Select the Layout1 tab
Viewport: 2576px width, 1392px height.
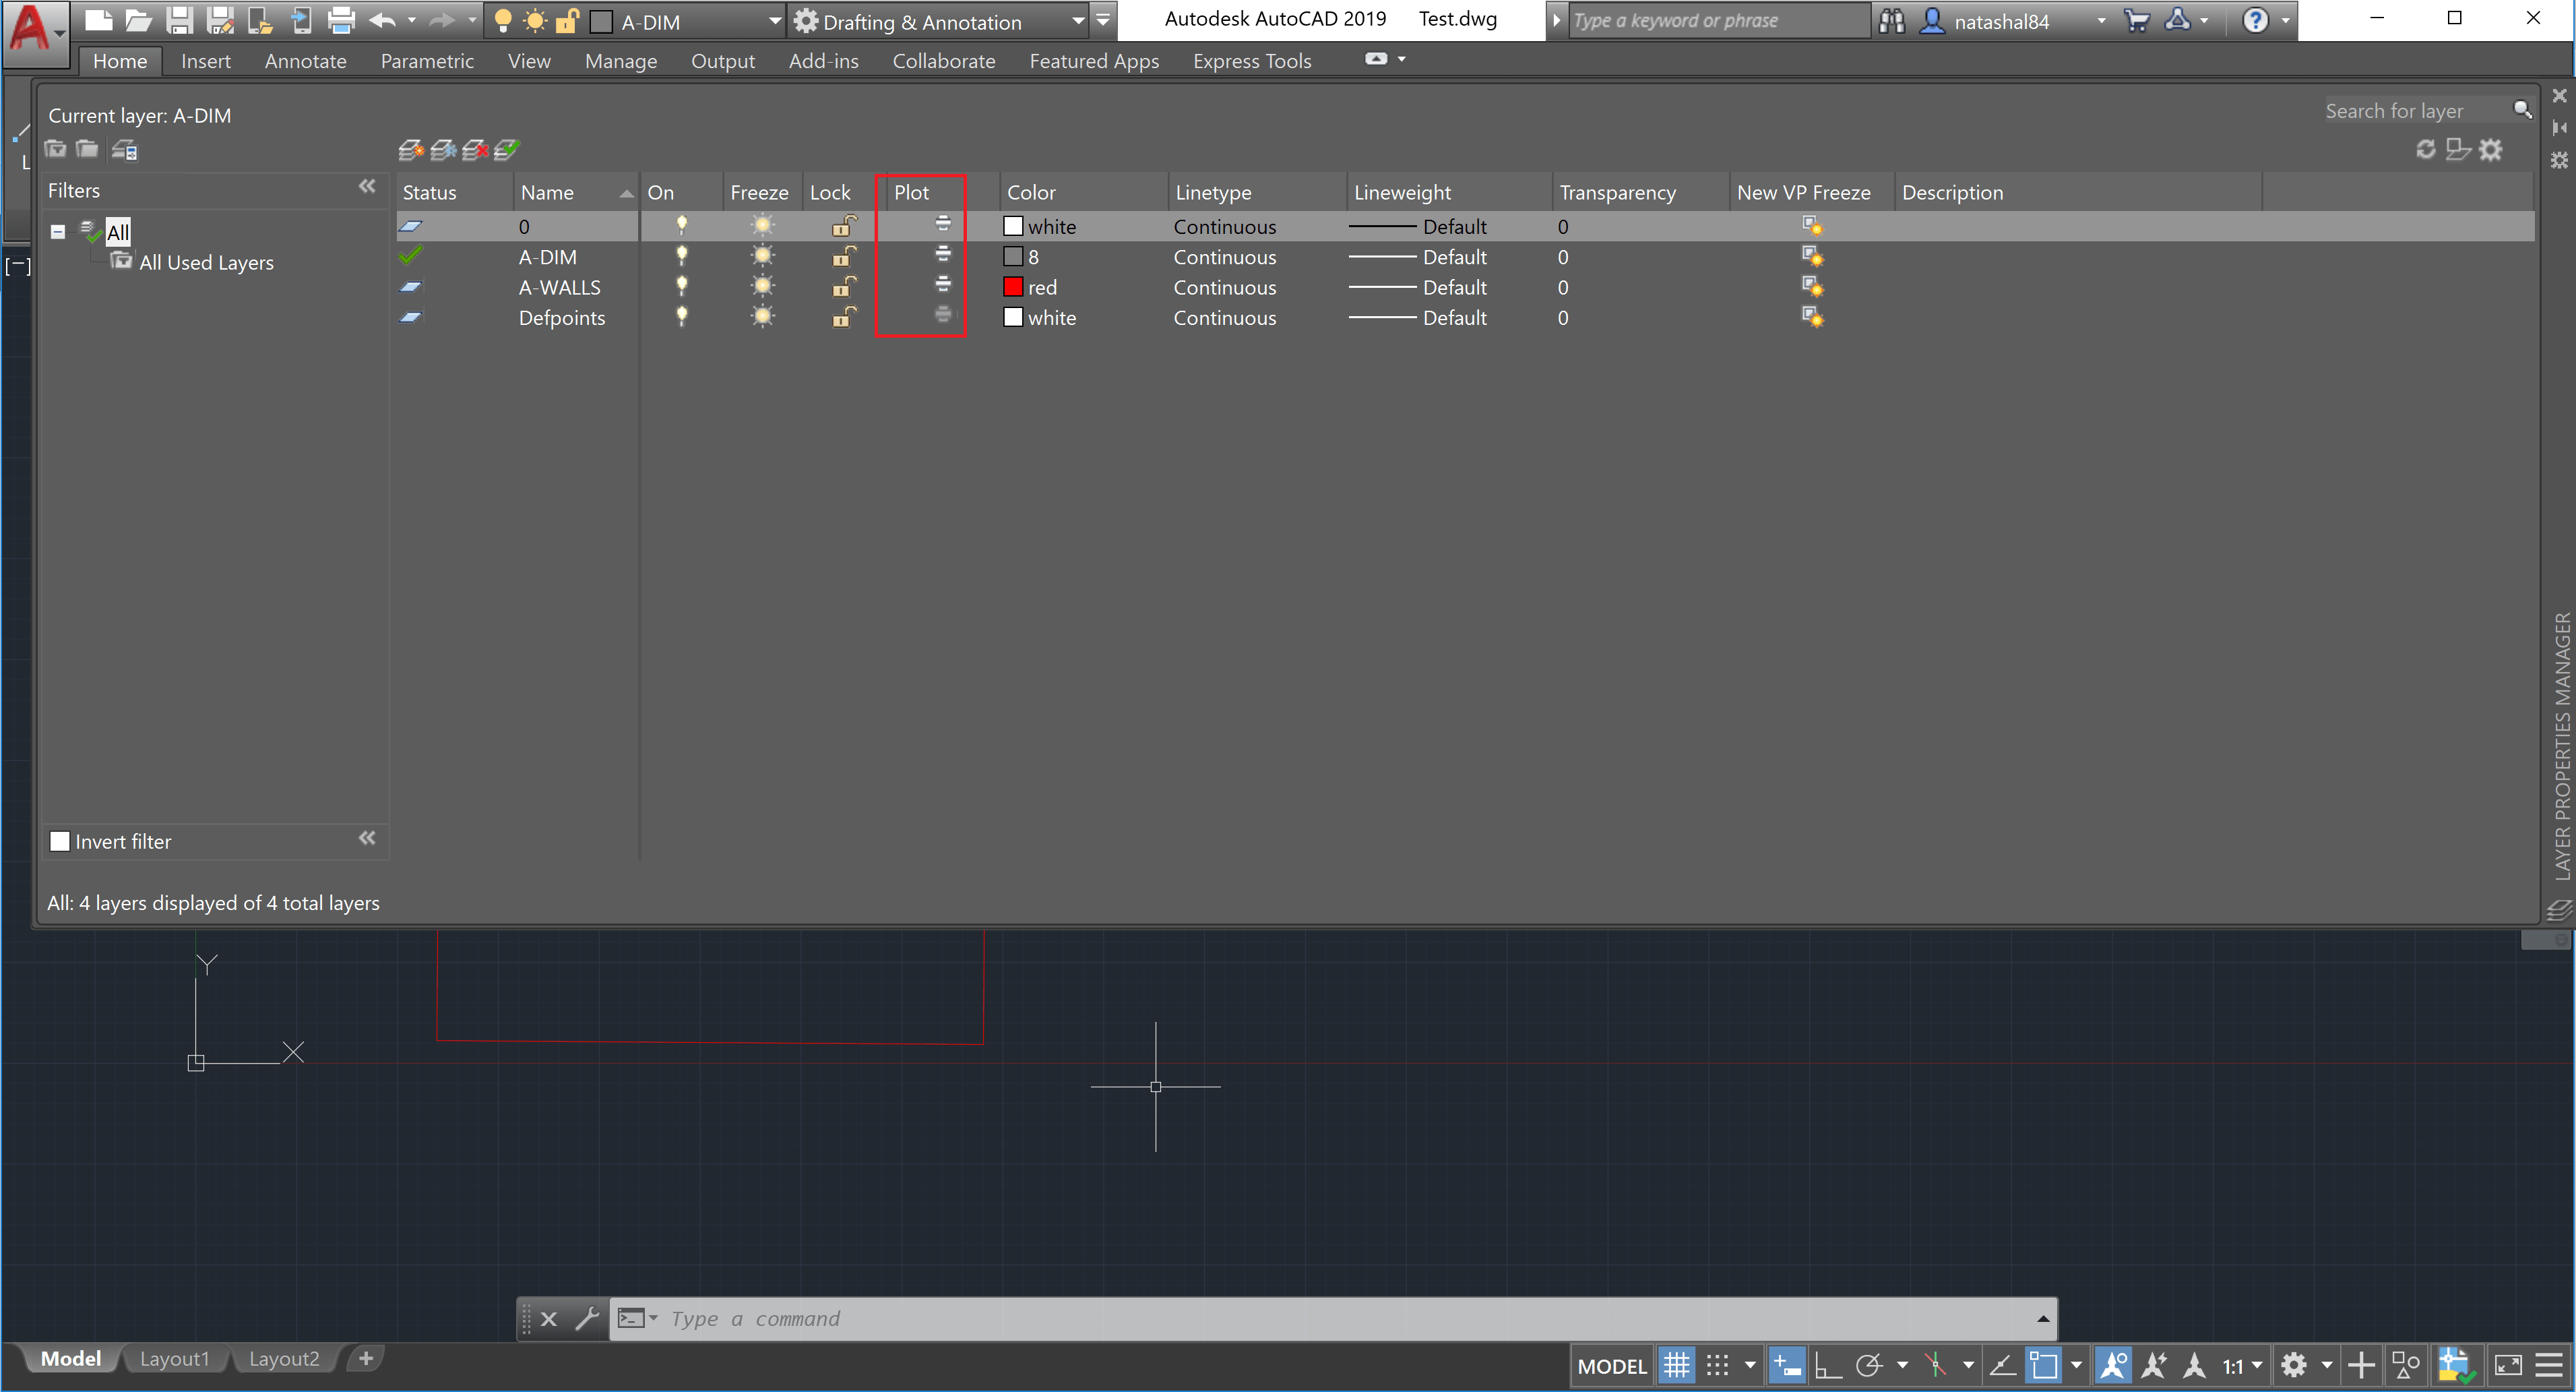[176, 1358]
